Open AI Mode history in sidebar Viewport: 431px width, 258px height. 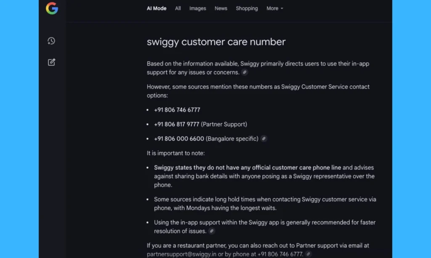click(x=51, y=41)
